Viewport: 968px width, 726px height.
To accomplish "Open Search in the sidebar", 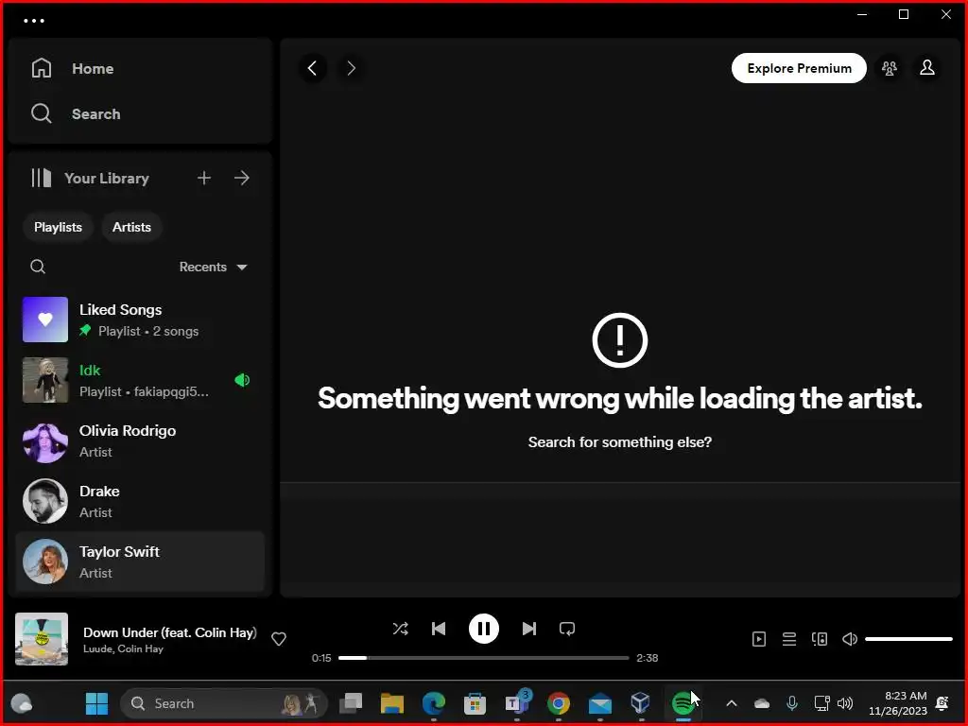I will click(x=76, y=113).
